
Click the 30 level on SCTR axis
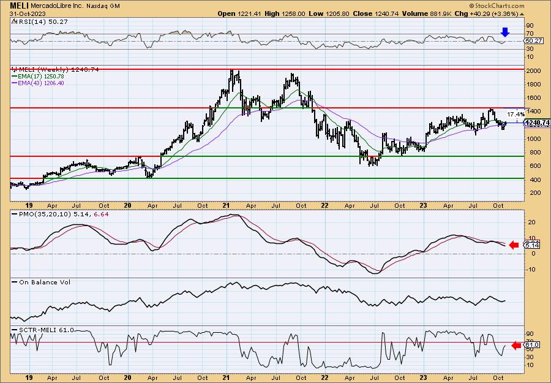click(x=530, y=357)
